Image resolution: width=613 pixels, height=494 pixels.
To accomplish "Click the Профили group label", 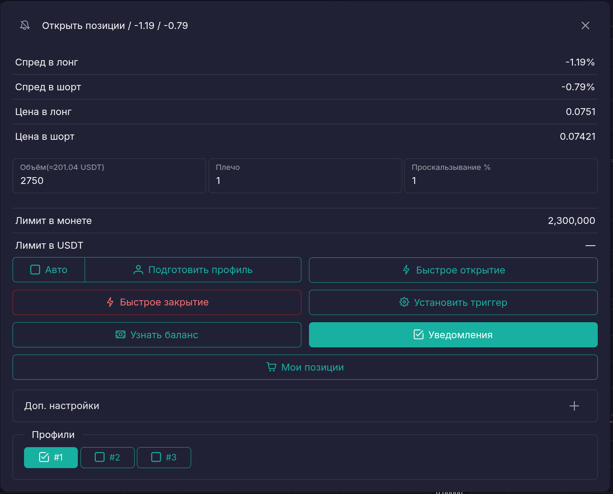I will pyautogui.click(x=53, y=435).
